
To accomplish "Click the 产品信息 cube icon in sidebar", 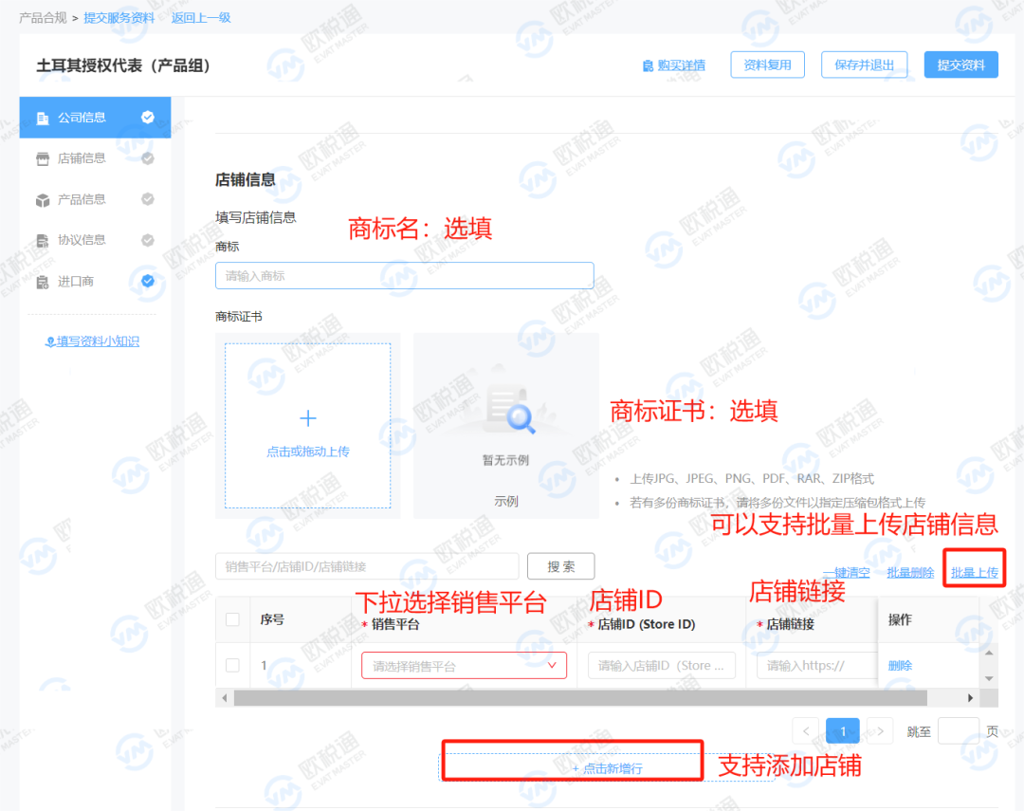I will click(x=40, y=199).
